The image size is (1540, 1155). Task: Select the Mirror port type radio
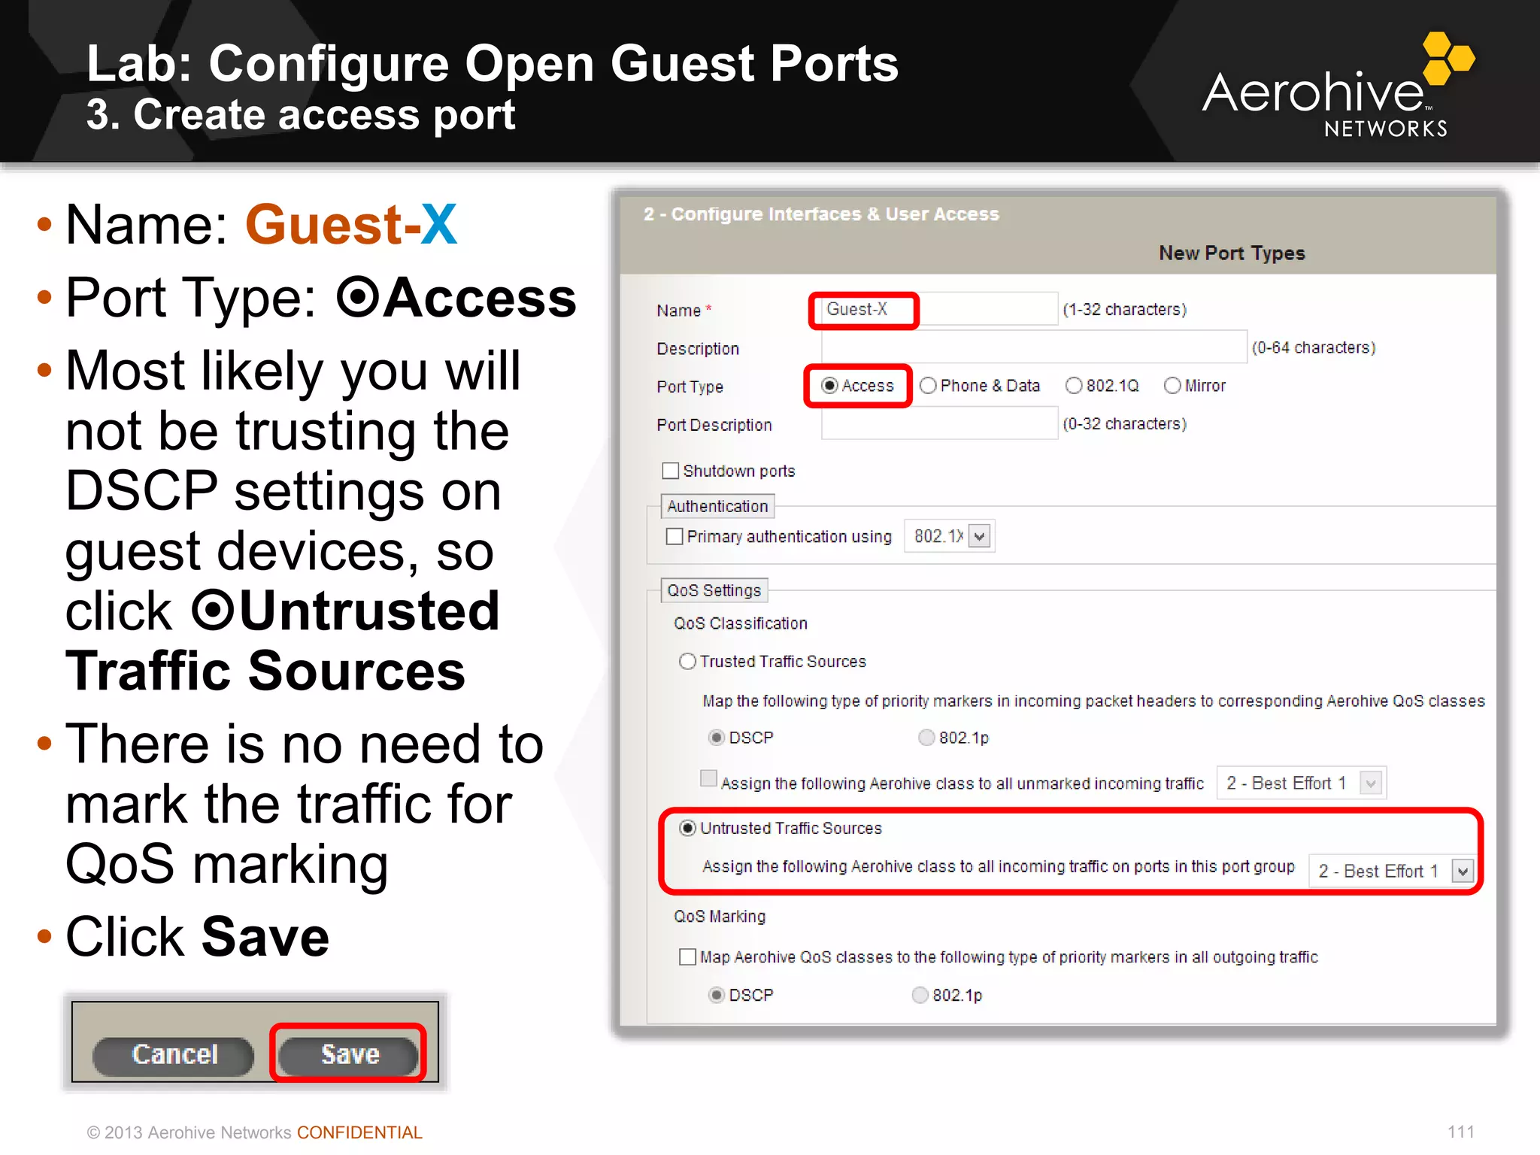[x=1172, y=386]
